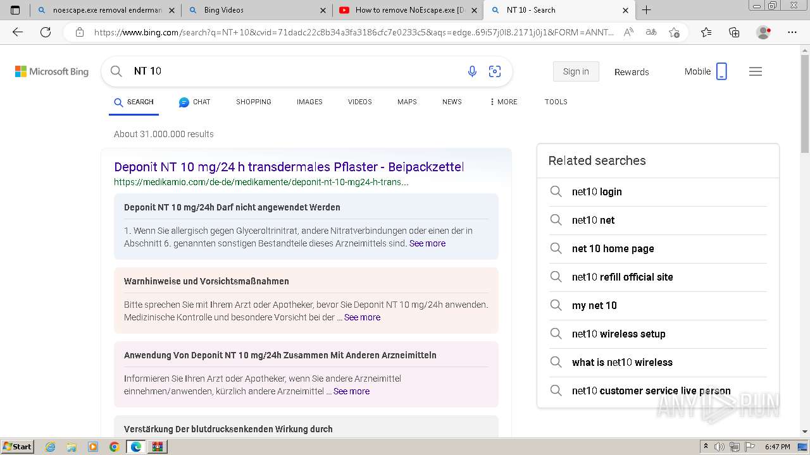The image size is (810, 455).
Task: View site information lock icon
Action: (x=80, y=32)
